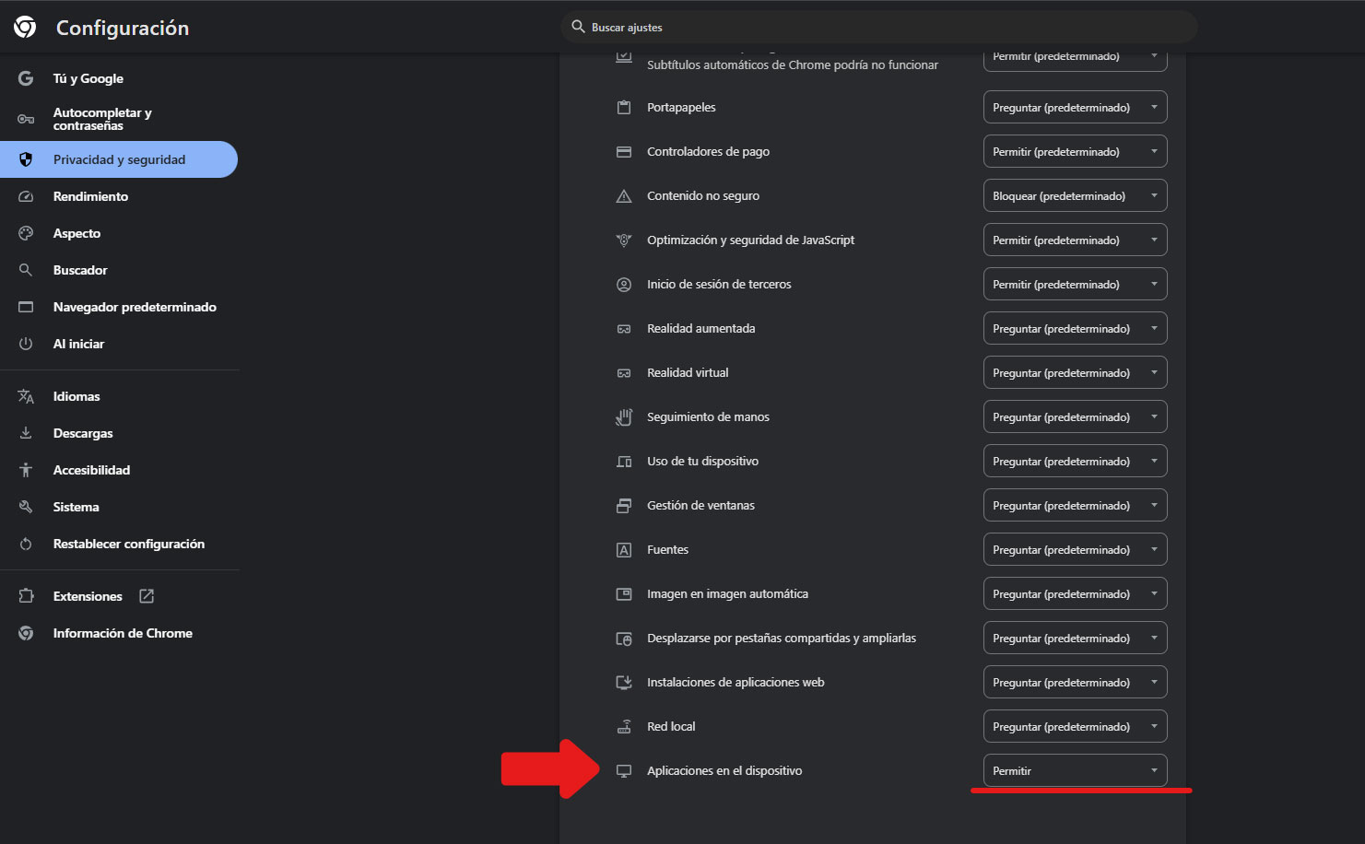Open the Fuentes permission dropdown
This screenshot has width=1365, height=844.
pos(1076,550)
